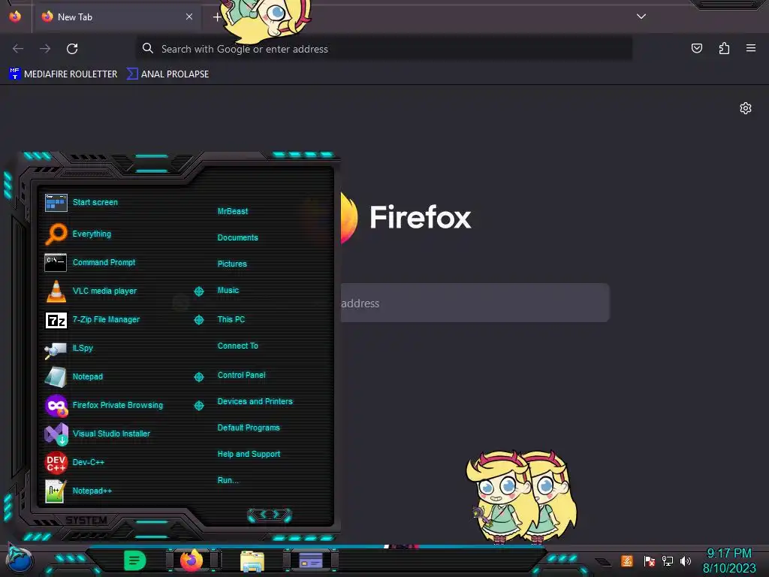The height and width of the screenshot is (577, 769).
Task: Open the Extensions puzzle icon
Action: point(724,48)
